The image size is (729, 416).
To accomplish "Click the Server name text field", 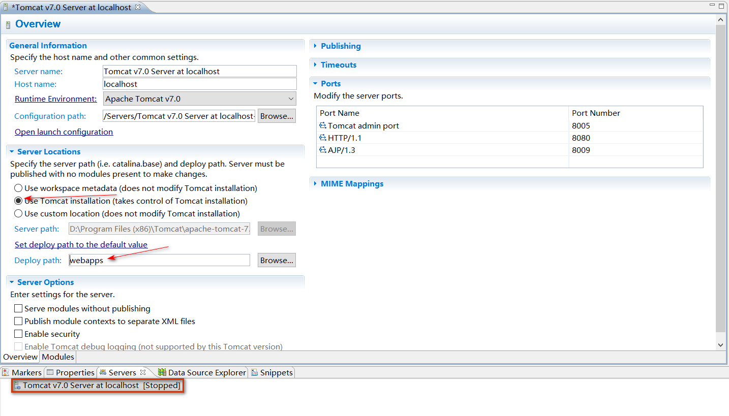I will 200,71.
